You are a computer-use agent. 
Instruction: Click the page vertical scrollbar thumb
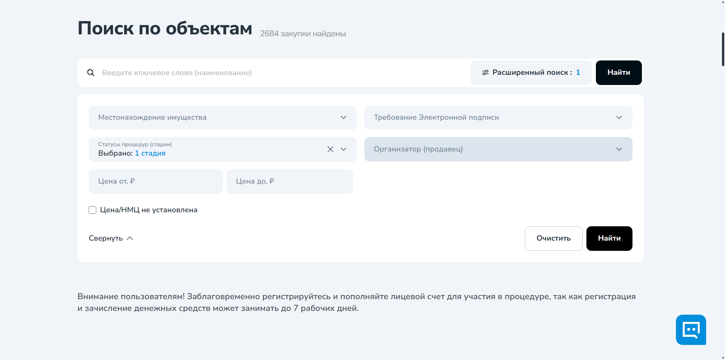(x=723, y=49)
